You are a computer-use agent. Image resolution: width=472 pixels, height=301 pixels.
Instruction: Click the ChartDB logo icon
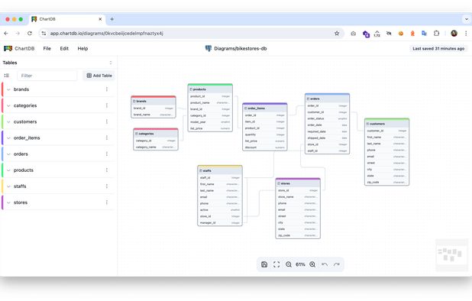(8, 48)
